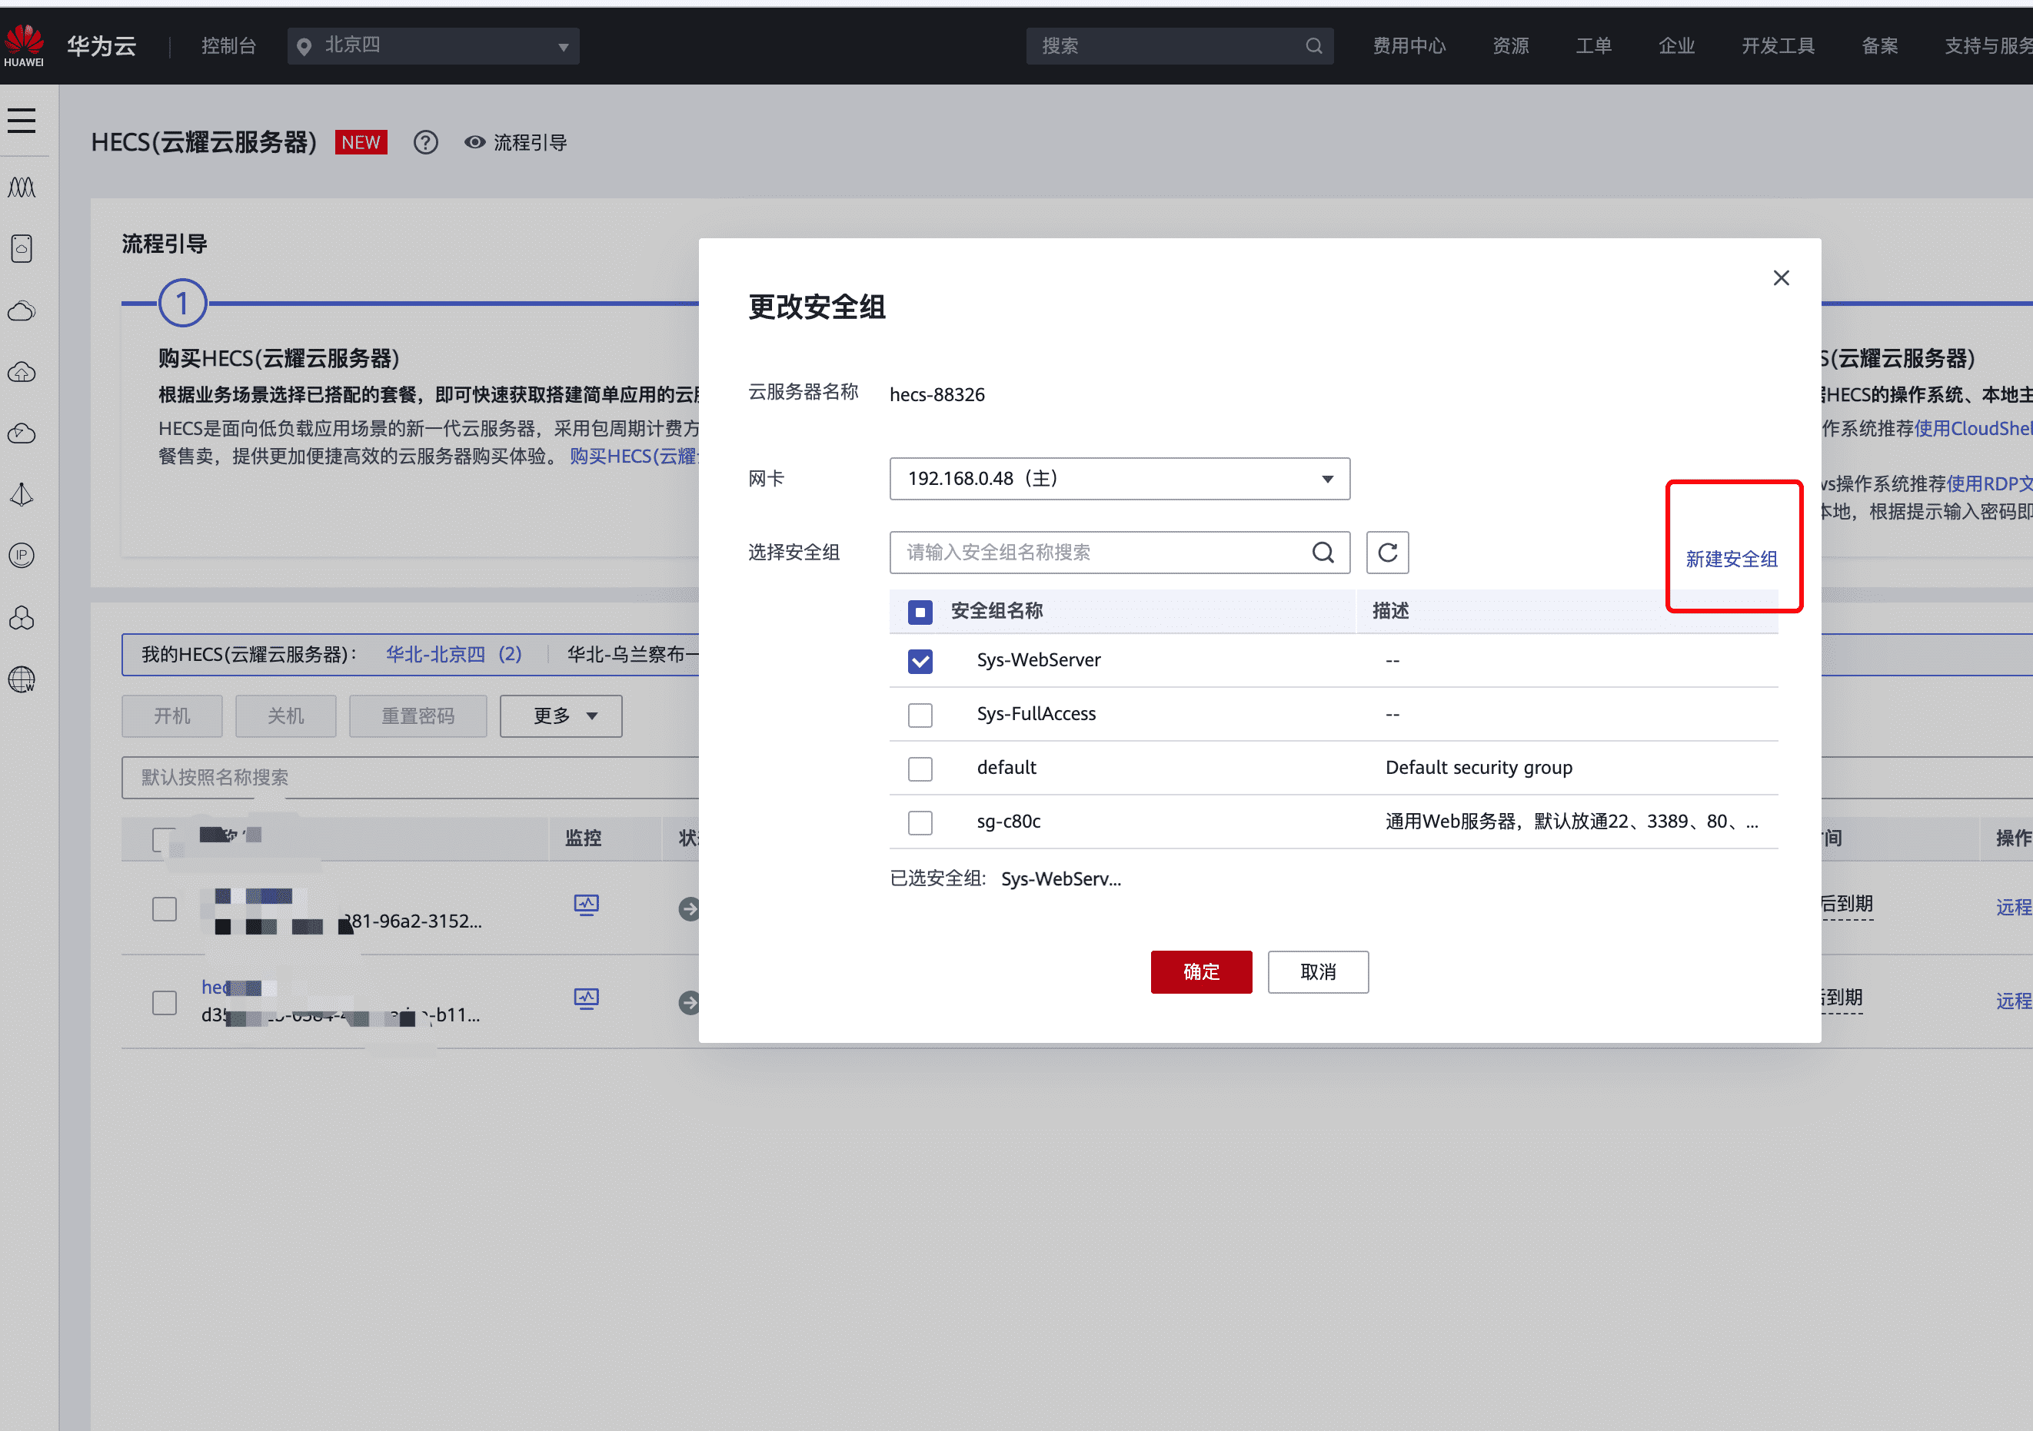Click the security group name search field
Screen dimensions: 2033x1431
coord(1098,553)
